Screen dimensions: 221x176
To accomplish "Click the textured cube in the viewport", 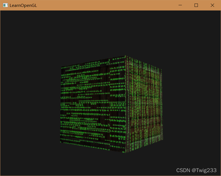I will tap(111, 104).
